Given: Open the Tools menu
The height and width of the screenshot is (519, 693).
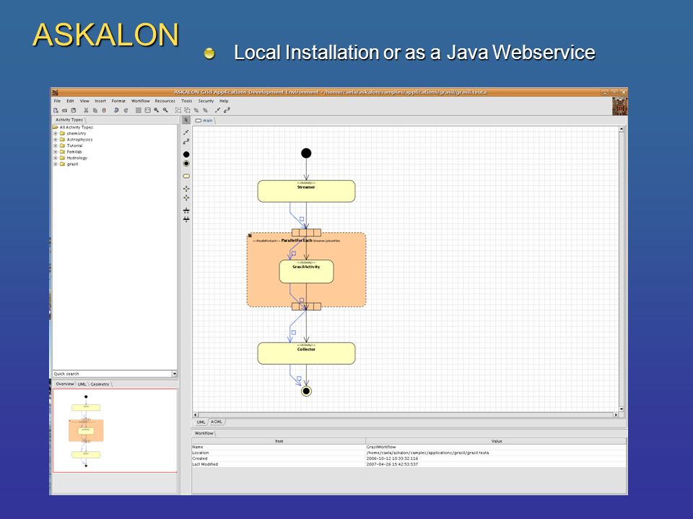Looking at the screenshot, I should click(187, 101).
